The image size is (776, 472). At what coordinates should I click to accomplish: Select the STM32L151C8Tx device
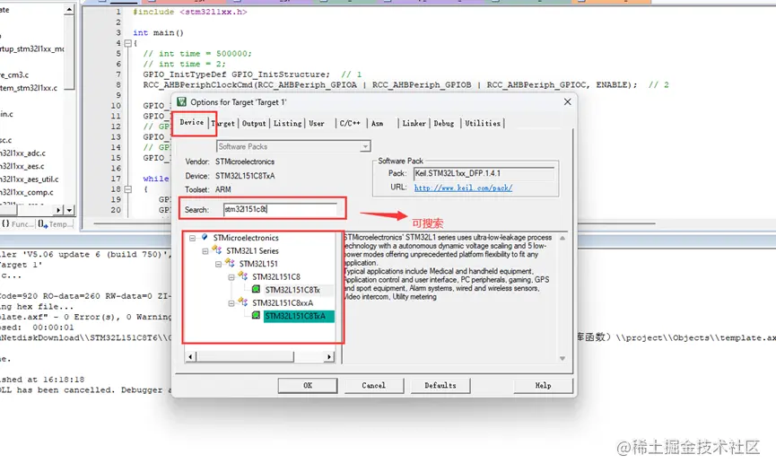coord(292,290)
